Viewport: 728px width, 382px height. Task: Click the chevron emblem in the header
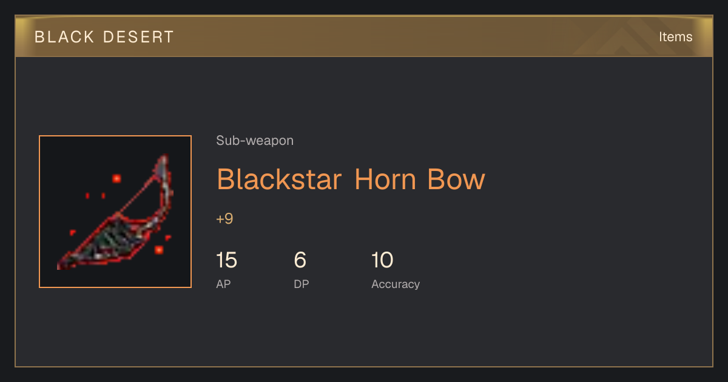(625, 36)
